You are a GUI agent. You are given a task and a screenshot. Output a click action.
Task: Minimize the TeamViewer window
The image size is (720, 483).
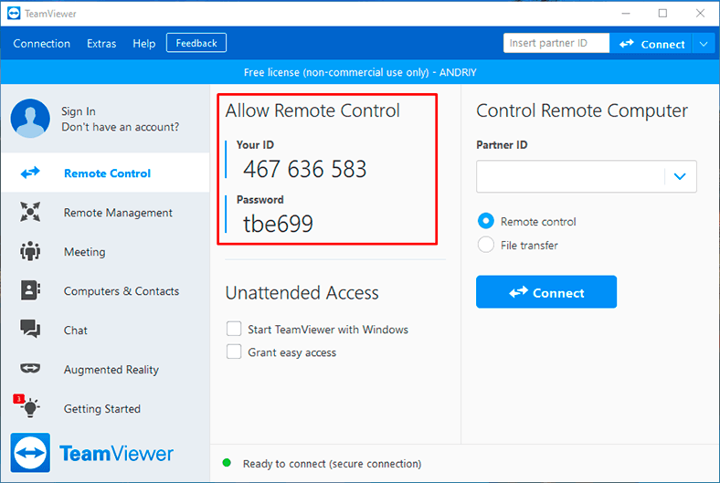coord(625,14)
